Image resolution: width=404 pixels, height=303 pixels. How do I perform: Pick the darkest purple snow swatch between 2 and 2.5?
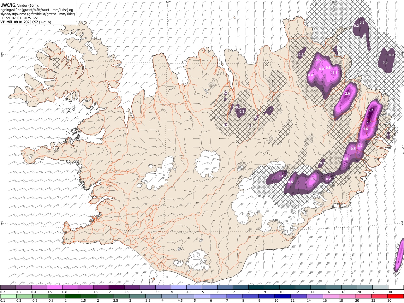point(116,287)
